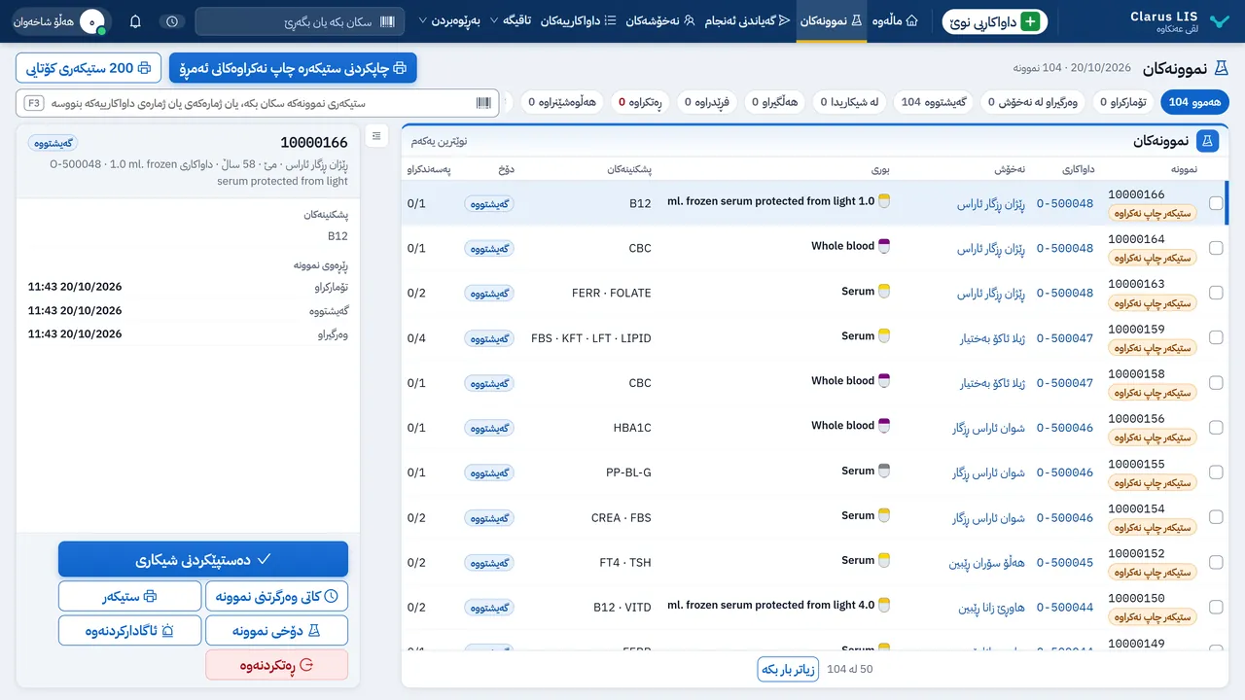Image resolution: width=1245 pixels, height=700 pixels.
Task: Click the purple tube icon for sample 10000156
Action: pos(884,426)
